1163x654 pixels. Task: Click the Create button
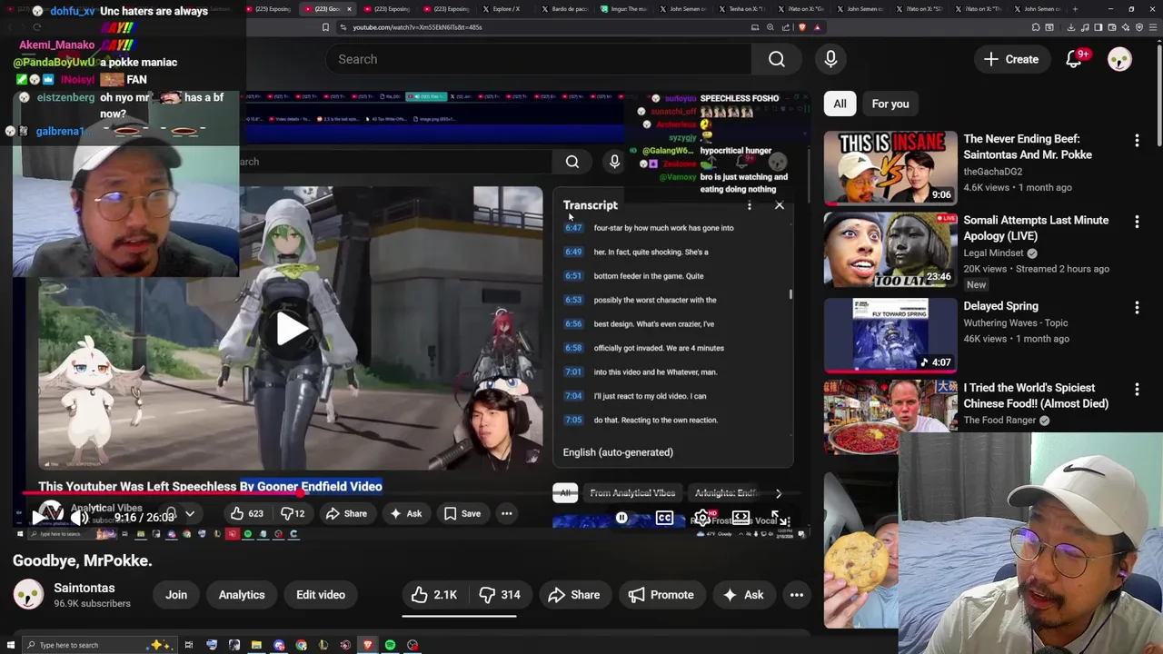click(1011, 59)
